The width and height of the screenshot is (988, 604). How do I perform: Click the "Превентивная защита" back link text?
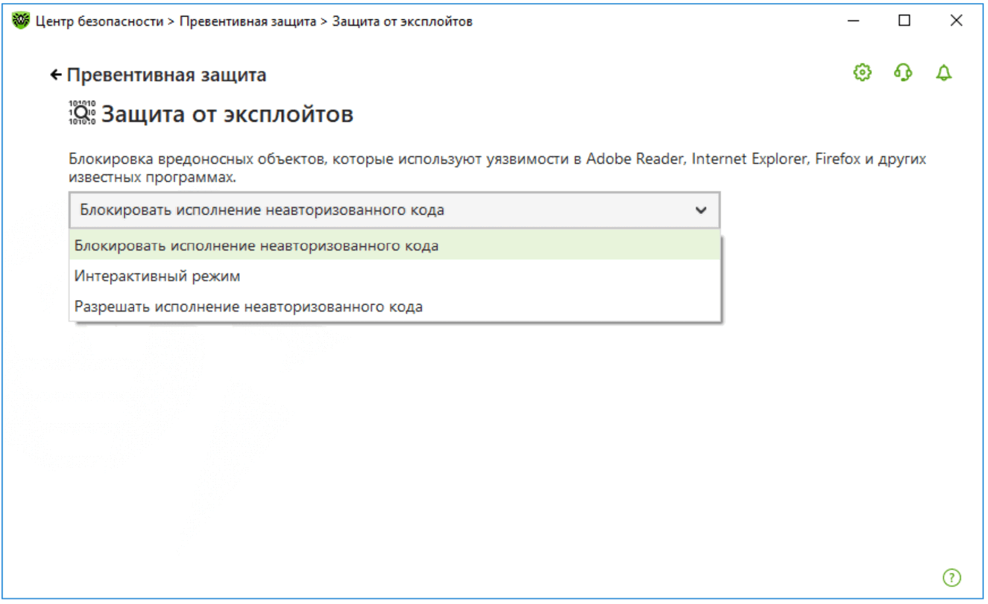(x=167, y=75)
